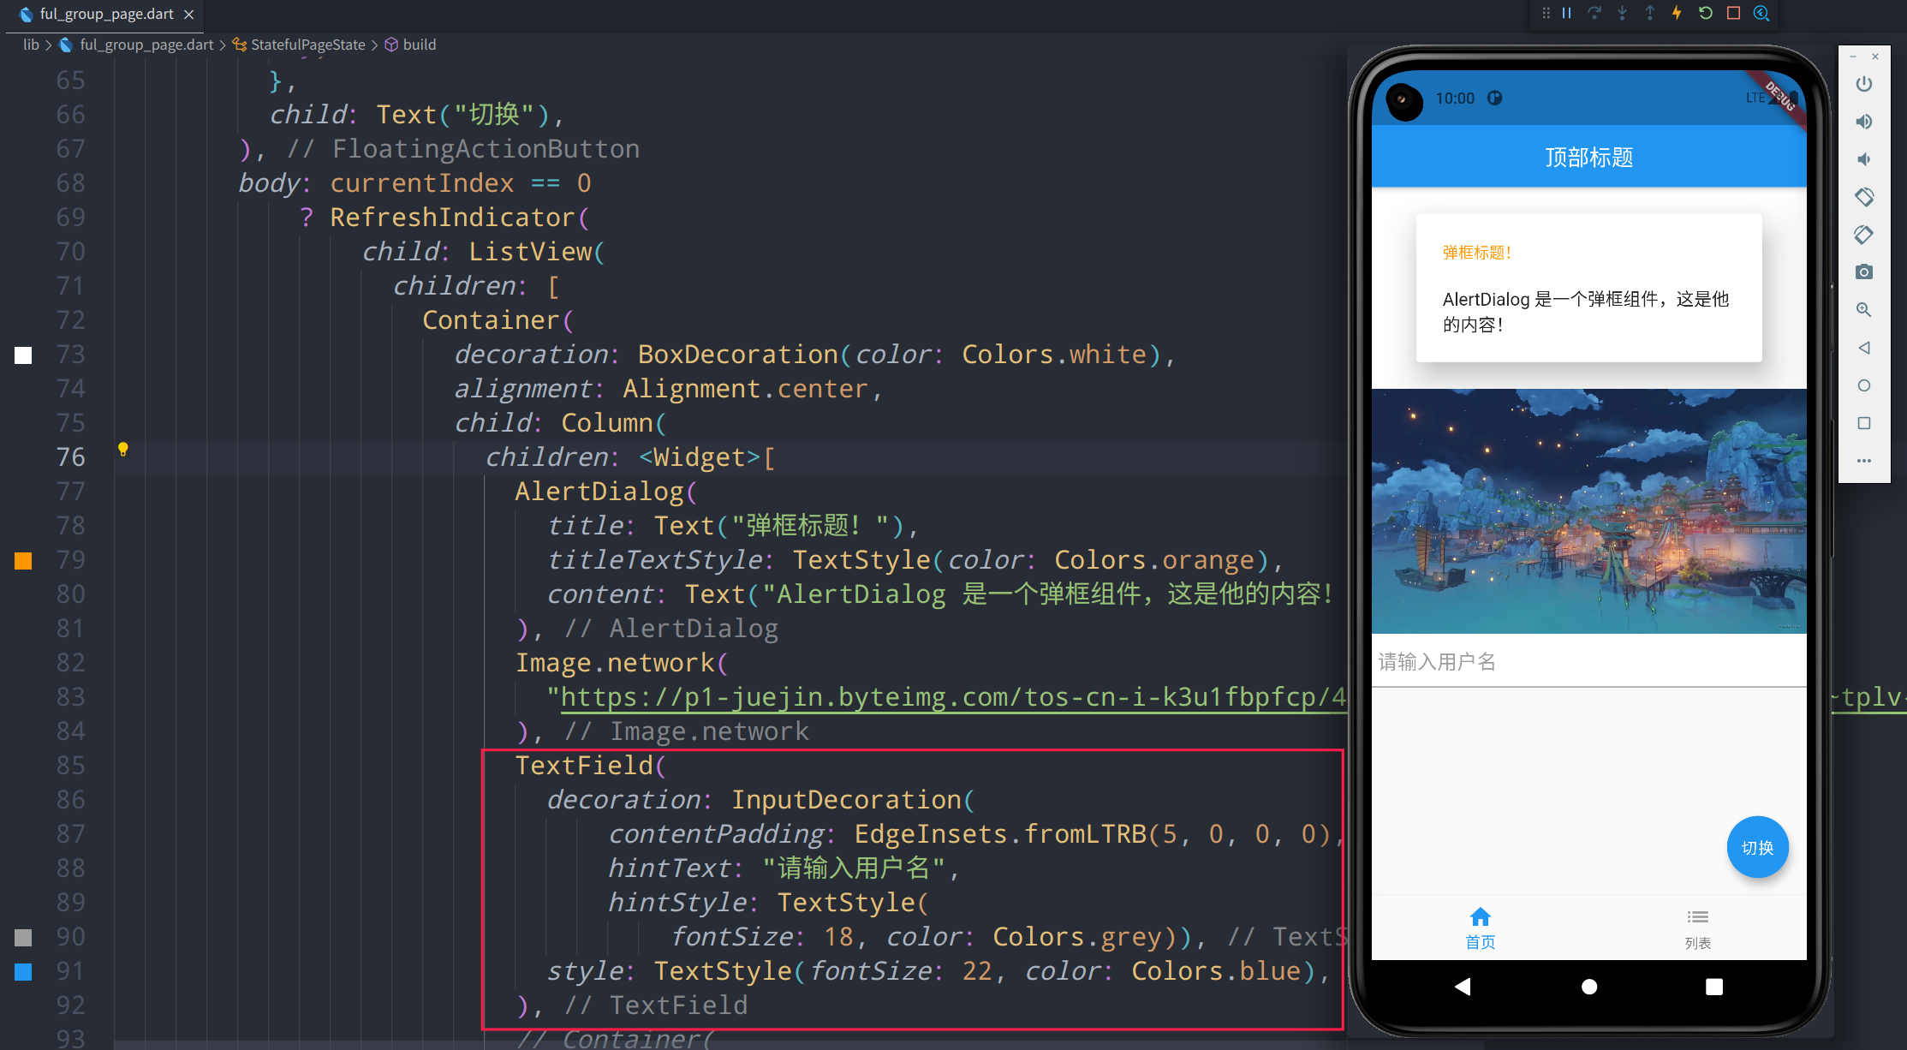Step out in debug toolbar

(x=1649, y=13)
